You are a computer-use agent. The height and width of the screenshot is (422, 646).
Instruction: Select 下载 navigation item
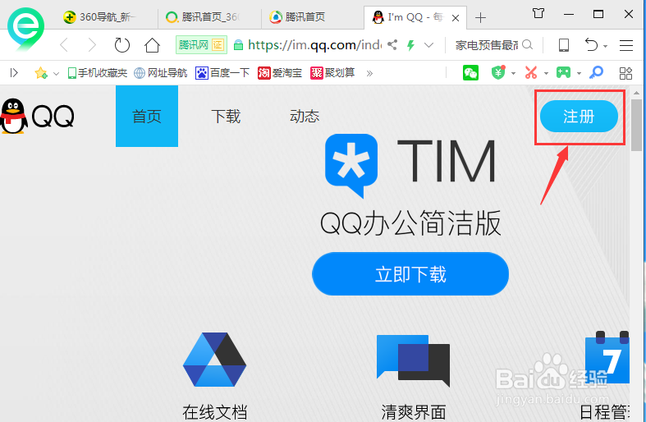[x=226, y=117]
